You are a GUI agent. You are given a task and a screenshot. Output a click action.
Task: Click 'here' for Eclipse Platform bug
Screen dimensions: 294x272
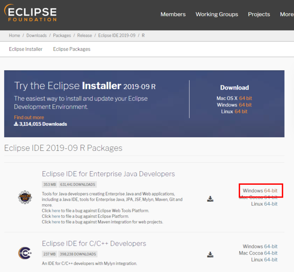pyautogui.click(x=56, y=216)
